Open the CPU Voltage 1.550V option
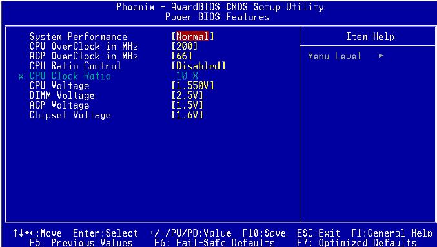The width and height of the screenshot is (437, 247). point(193,86)
